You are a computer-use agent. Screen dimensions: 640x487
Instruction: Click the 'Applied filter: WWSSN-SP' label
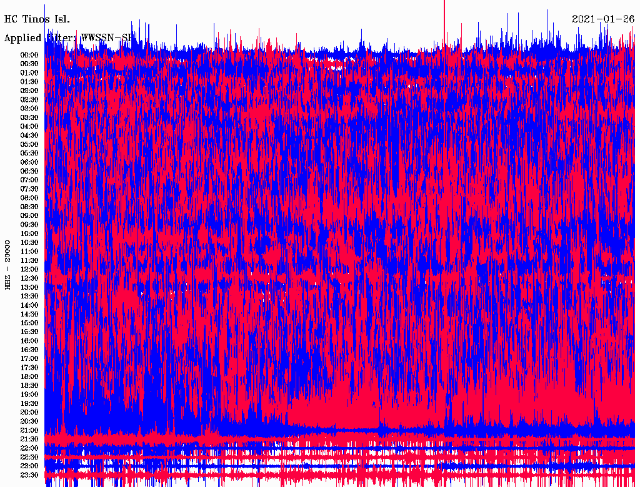pos(69,38)
